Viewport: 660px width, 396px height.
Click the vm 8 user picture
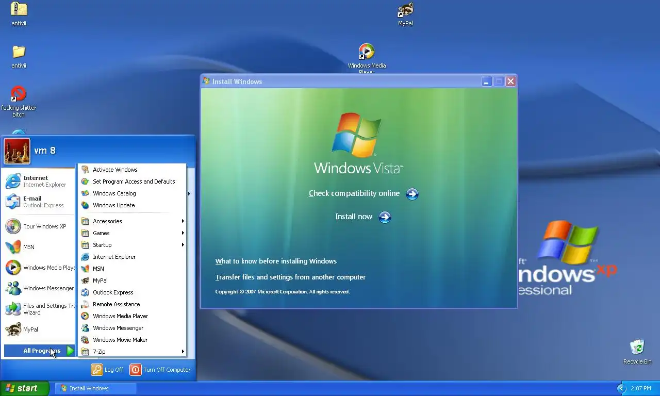point(17,151)
